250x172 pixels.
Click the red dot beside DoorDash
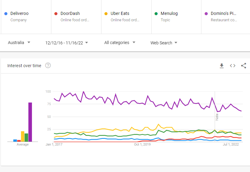coord(56,14)
